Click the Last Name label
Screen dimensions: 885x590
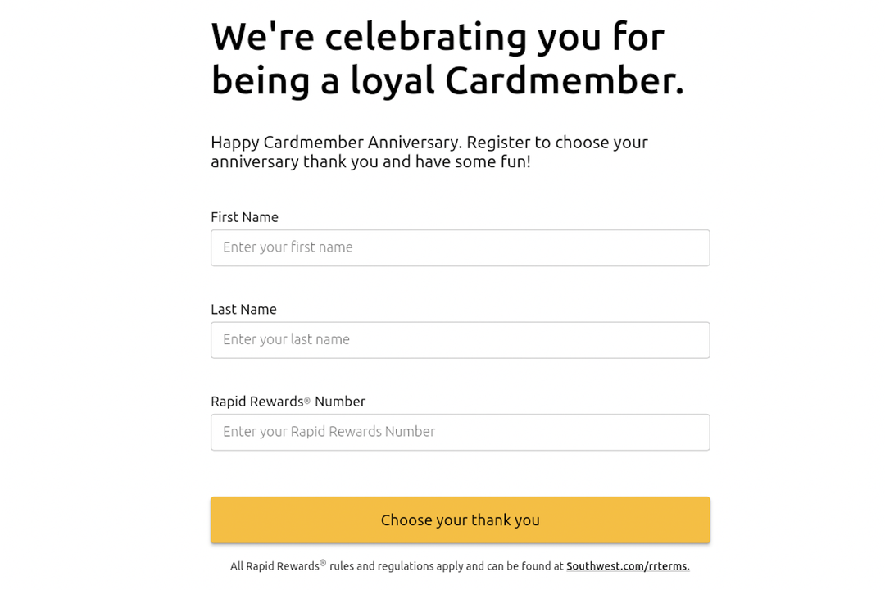coord(243,309)
